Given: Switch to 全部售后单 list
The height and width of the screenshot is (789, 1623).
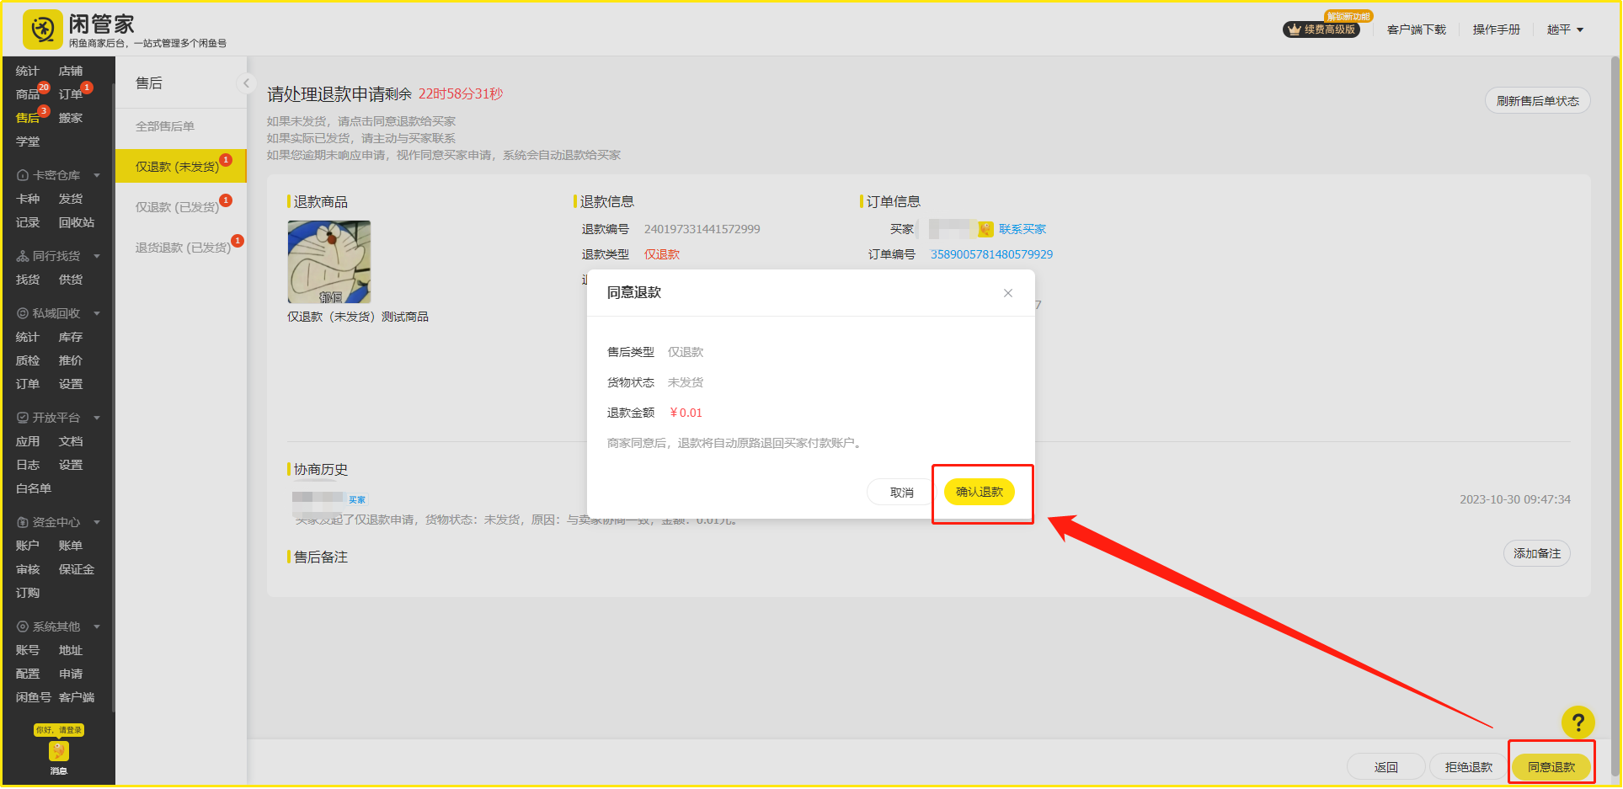Looking at the screenshot, I should point(165,126).
